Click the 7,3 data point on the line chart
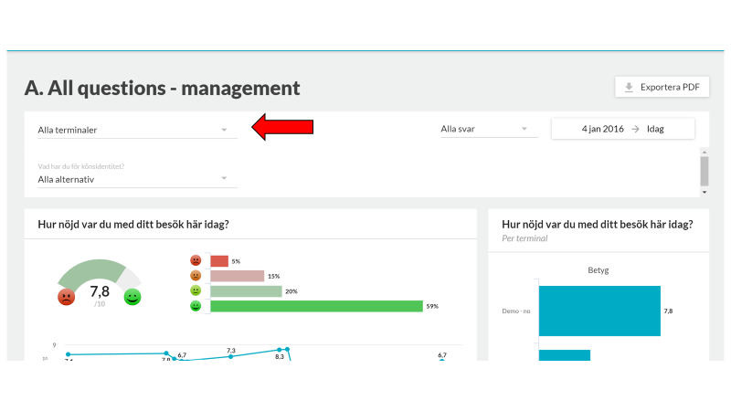Image resolution: width=731 pixels, height=411 pixels. [x=231, y=356]
